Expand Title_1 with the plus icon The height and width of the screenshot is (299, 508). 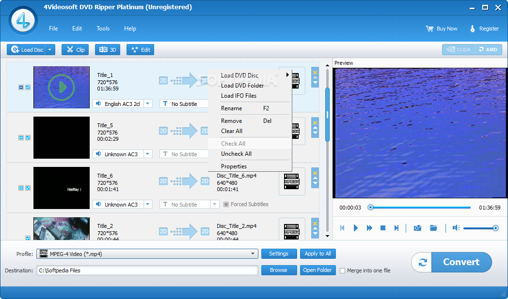click(21, 87)
